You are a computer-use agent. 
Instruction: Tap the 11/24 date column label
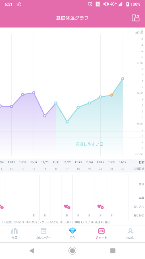pos(89,162)
